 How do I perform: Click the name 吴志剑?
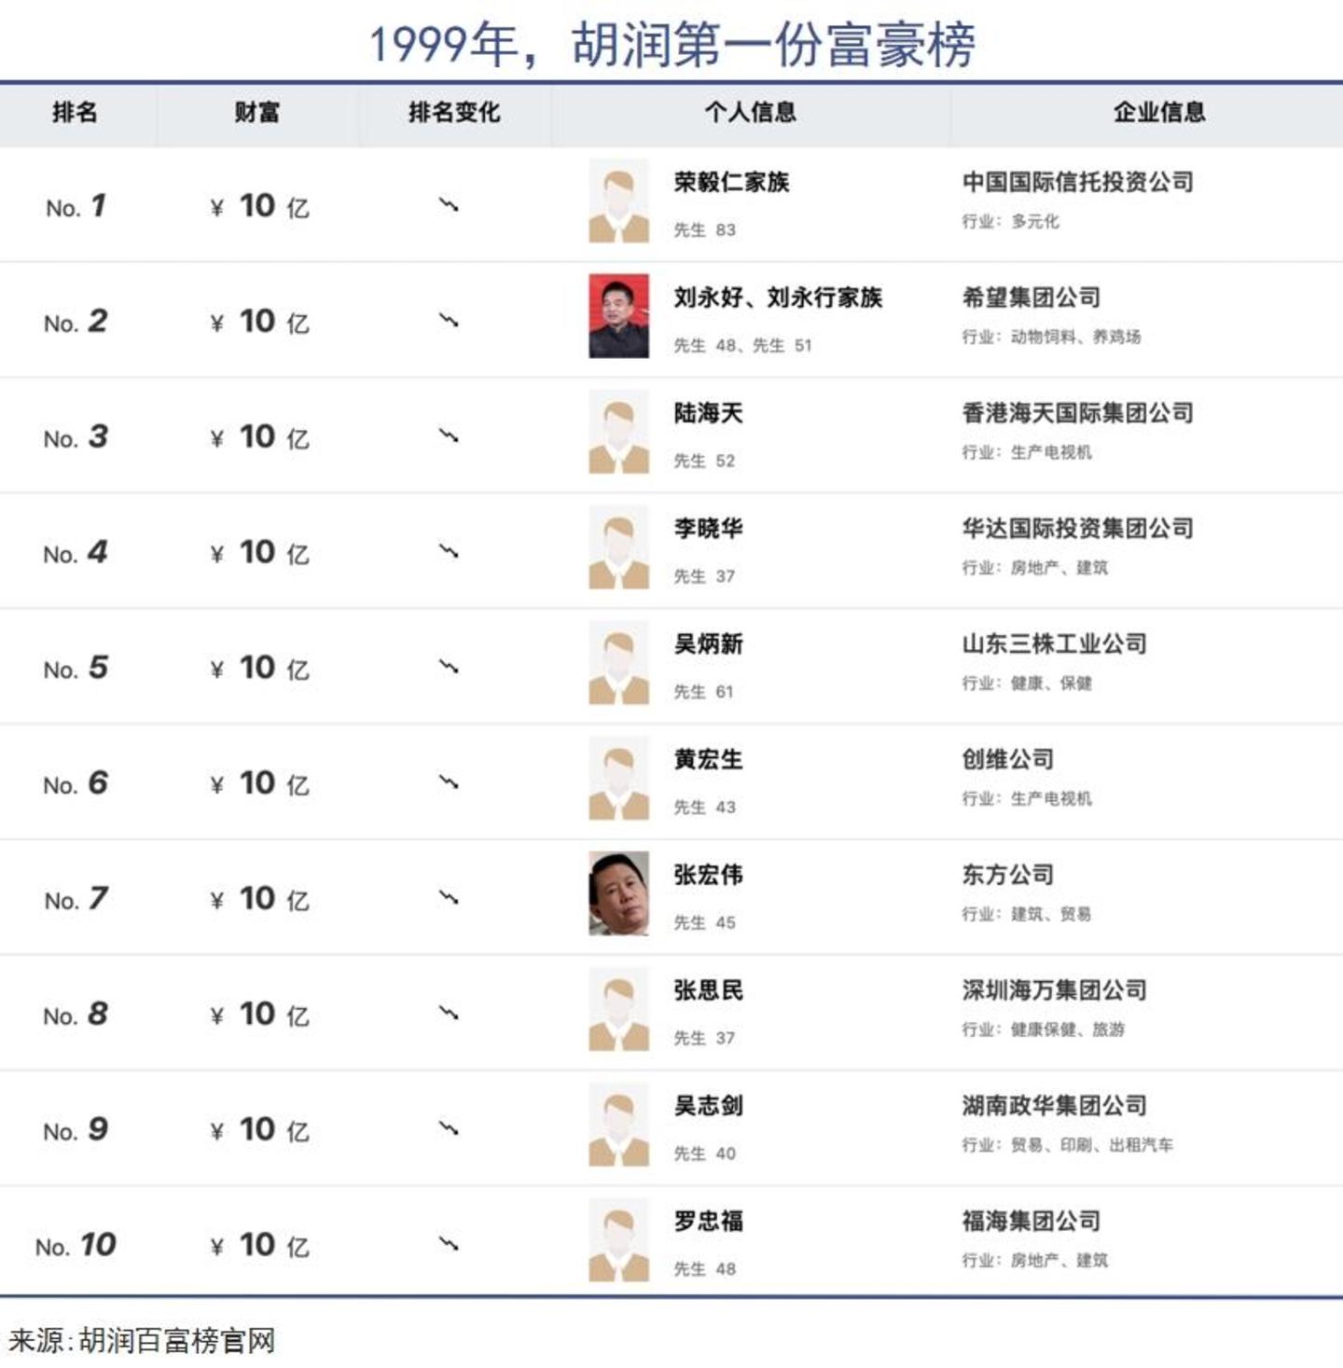click(x=708, y=1106)
